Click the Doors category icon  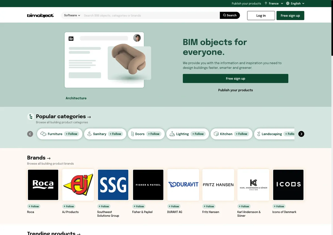click(132, 134)
